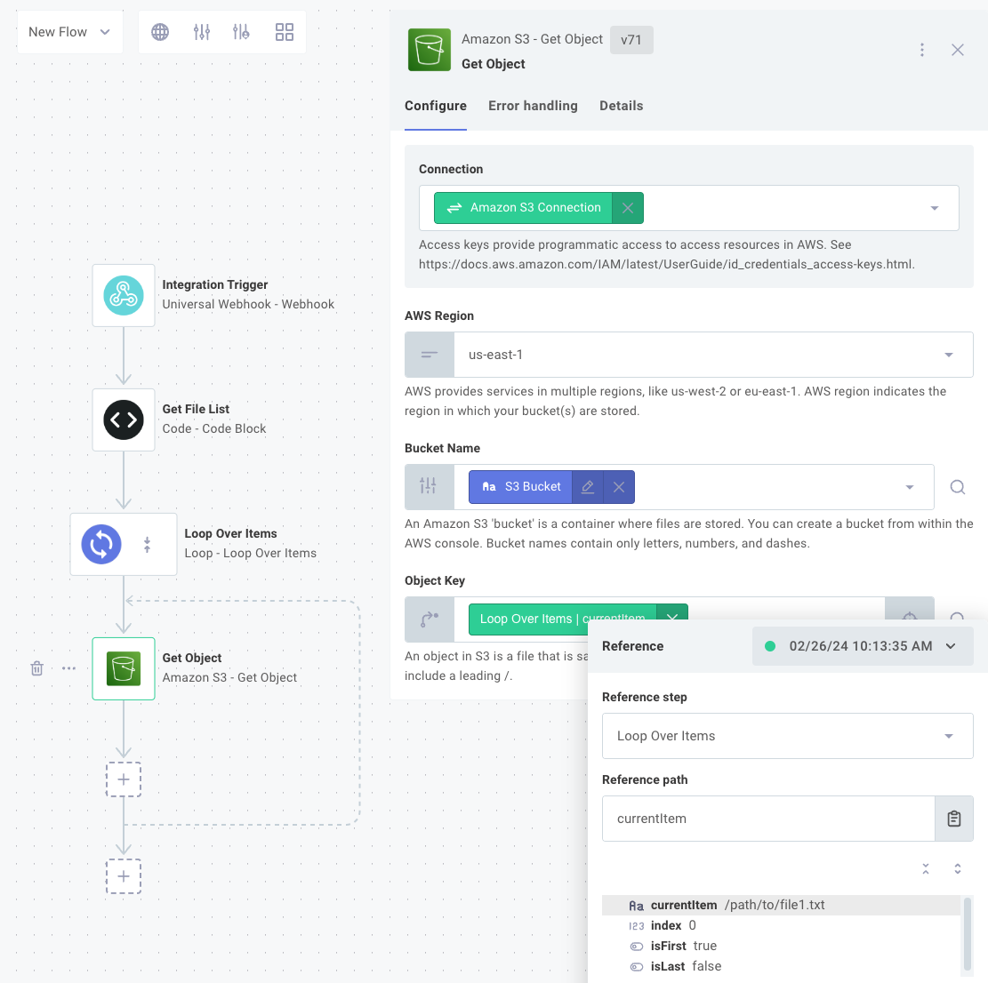Open the panel's vertical ellipsis menu
Viewport: 988px width, 983px height.
pos(922,50)
